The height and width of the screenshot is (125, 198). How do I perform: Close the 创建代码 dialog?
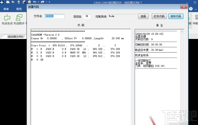184,7
